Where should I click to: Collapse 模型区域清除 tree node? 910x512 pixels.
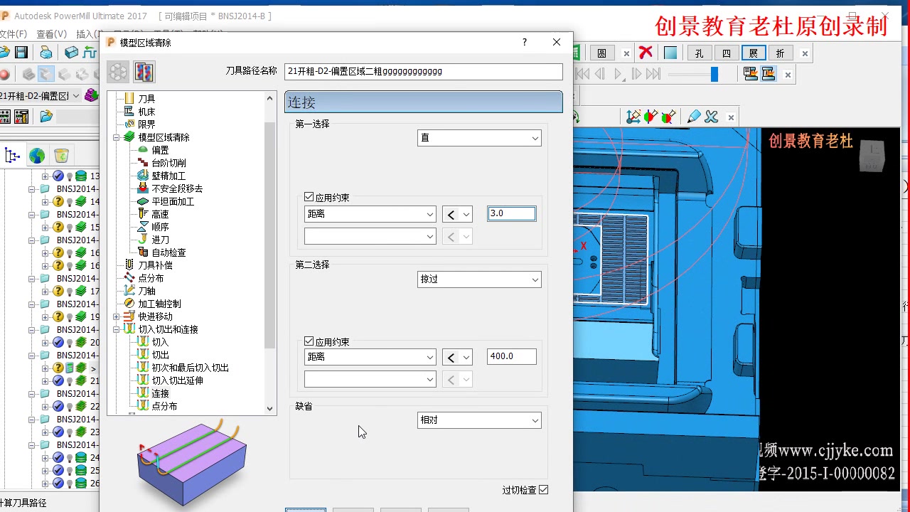(117, 137)
